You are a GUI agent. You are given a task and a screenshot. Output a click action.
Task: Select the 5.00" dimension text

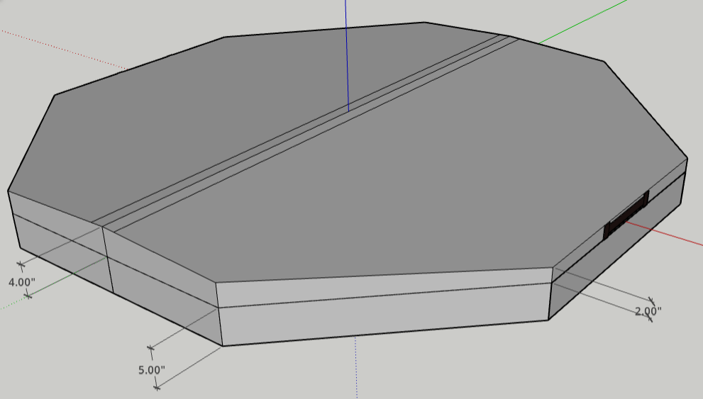[x=151, y=369]
